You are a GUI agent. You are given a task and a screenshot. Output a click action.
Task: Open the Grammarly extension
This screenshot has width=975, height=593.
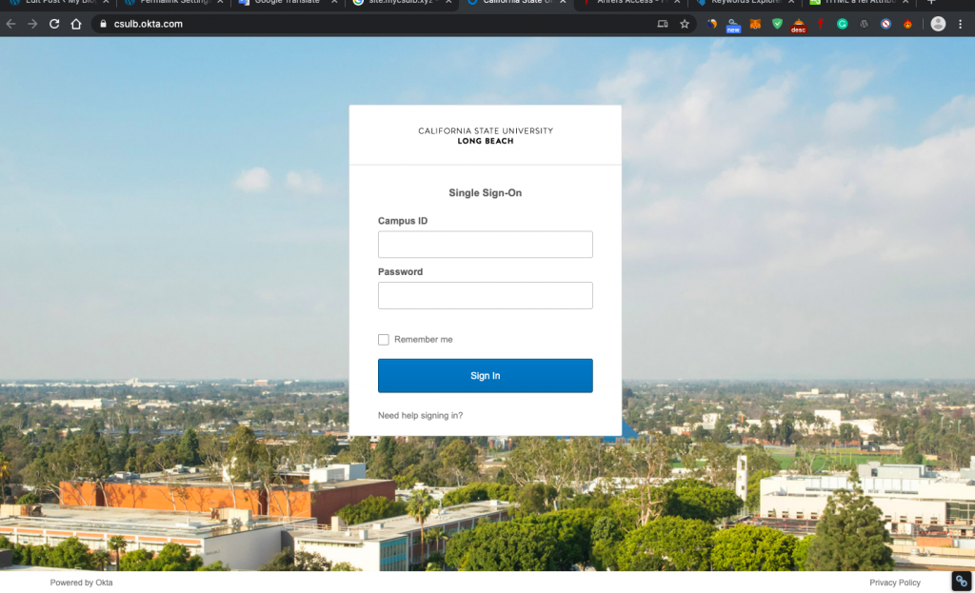(843, 24)
